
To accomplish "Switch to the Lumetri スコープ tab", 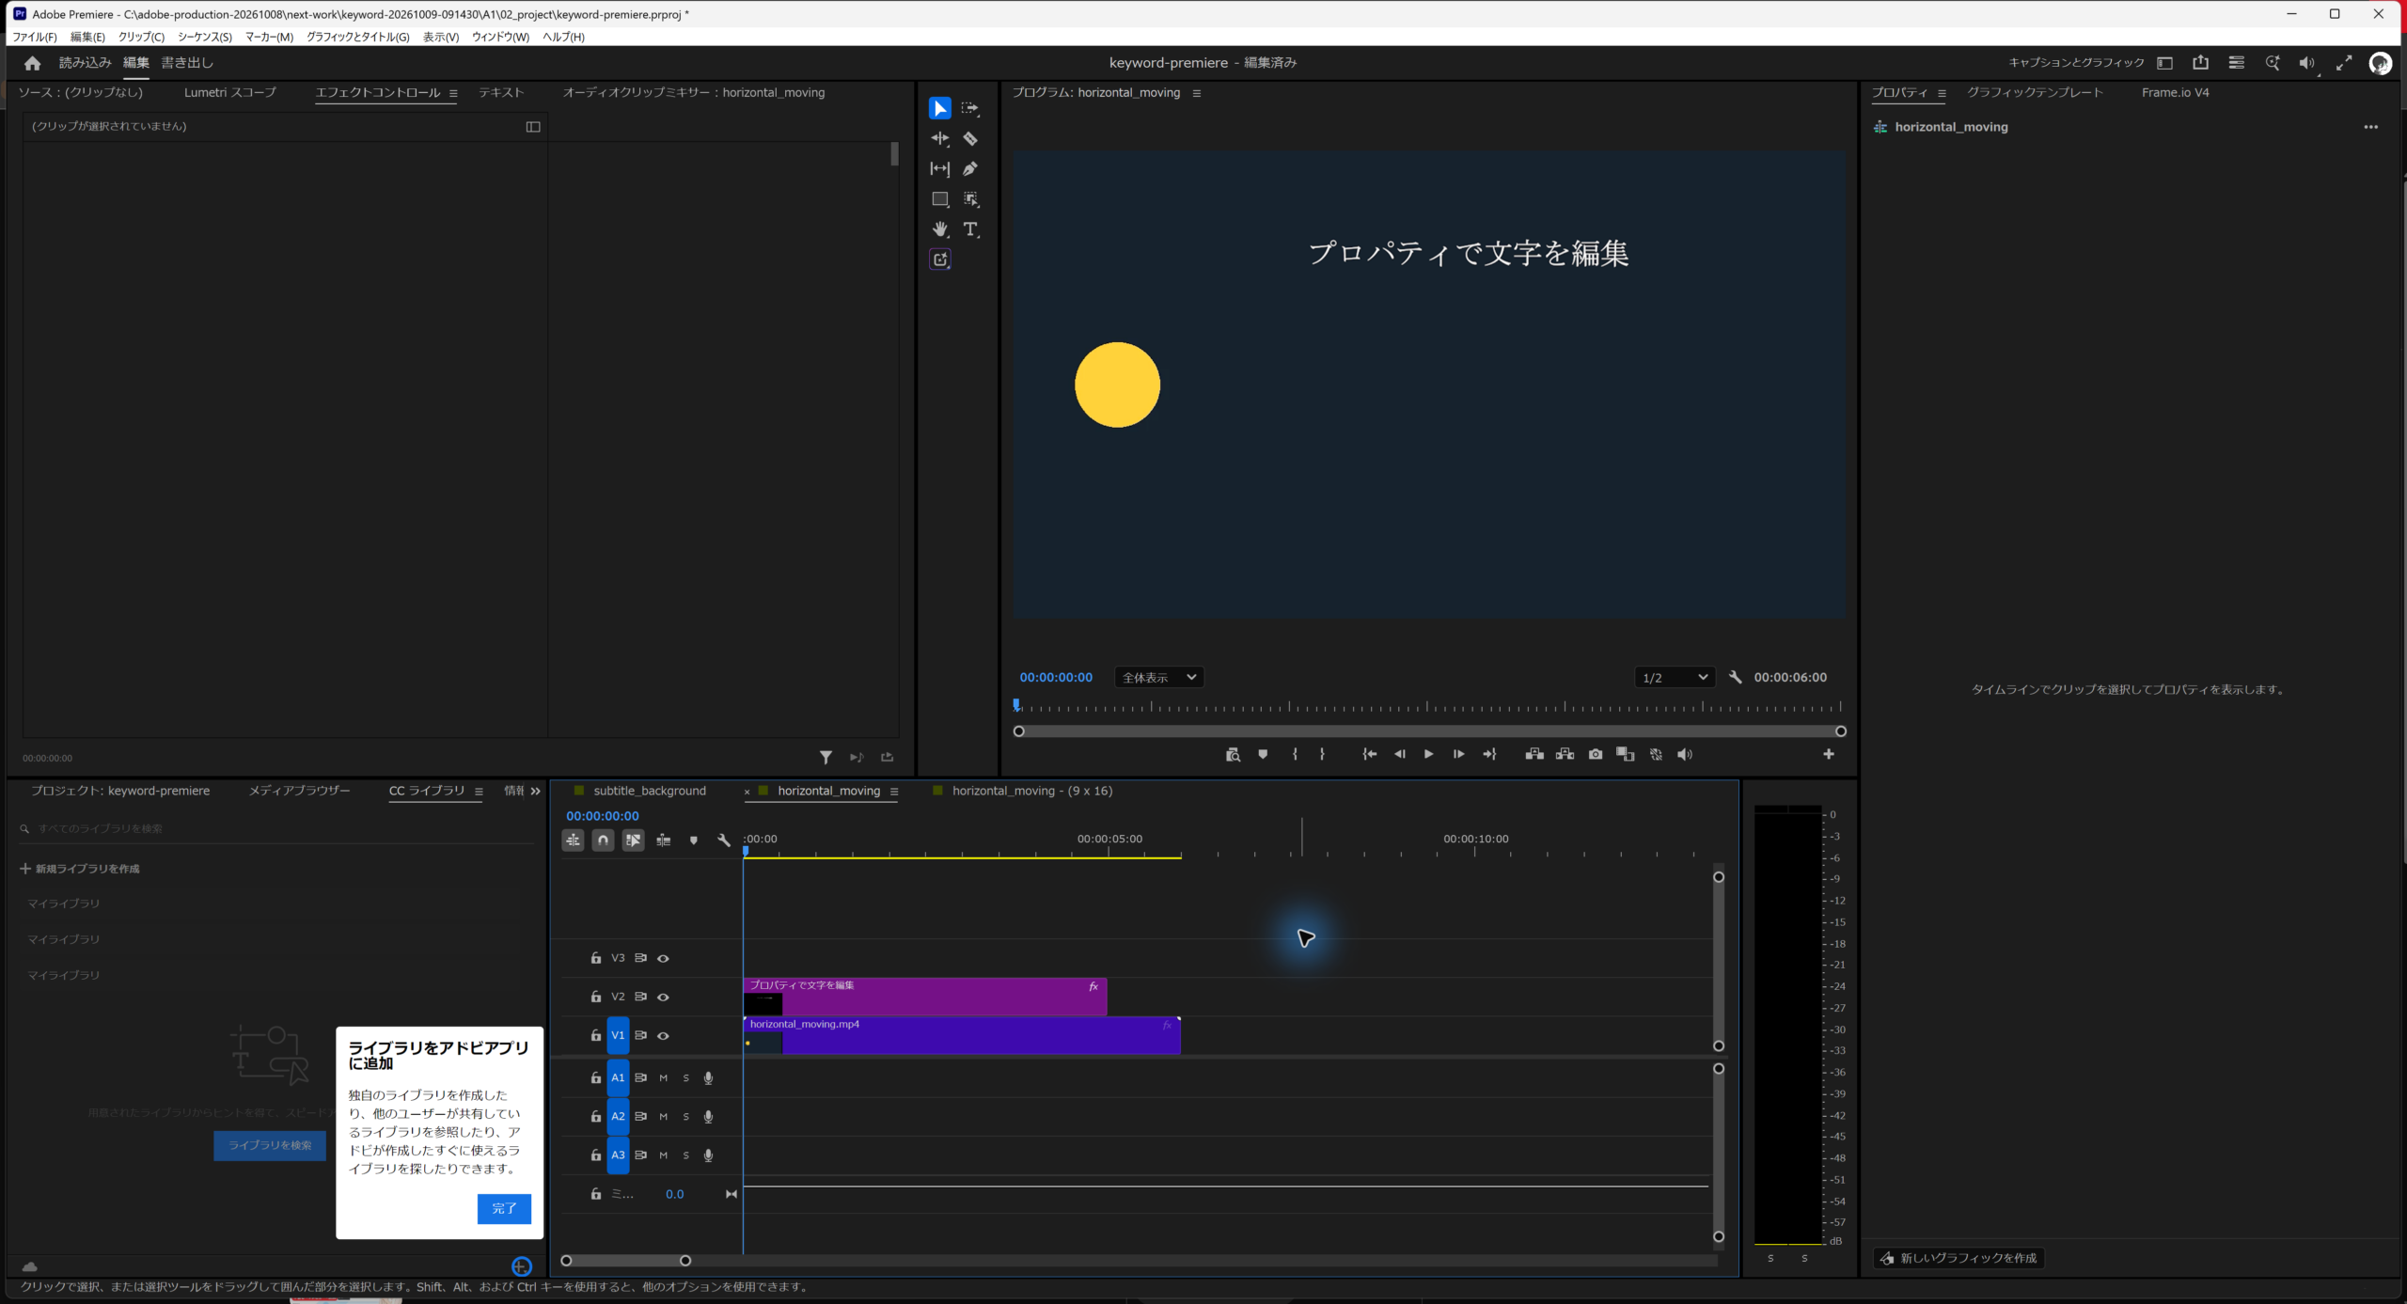I will coord(230,92).
